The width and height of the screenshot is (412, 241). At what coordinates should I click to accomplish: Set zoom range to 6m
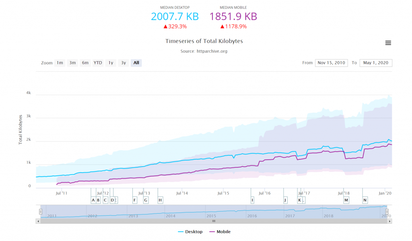(85, 63)
